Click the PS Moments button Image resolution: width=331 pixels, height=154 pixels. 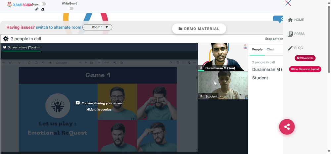[x=305, y=58]
